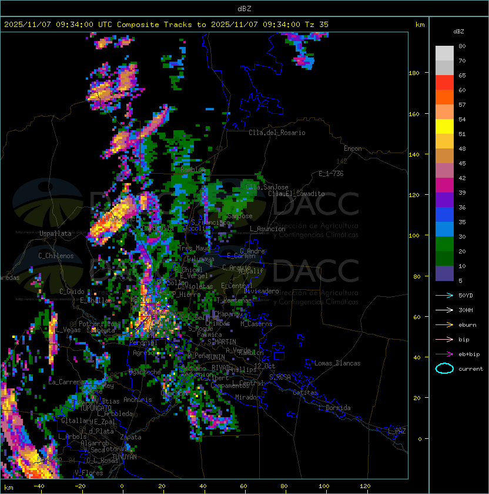Click the yellow eburn arrow in legend
The width and height of the screenshot is (489, 494).
coord(444,325)
